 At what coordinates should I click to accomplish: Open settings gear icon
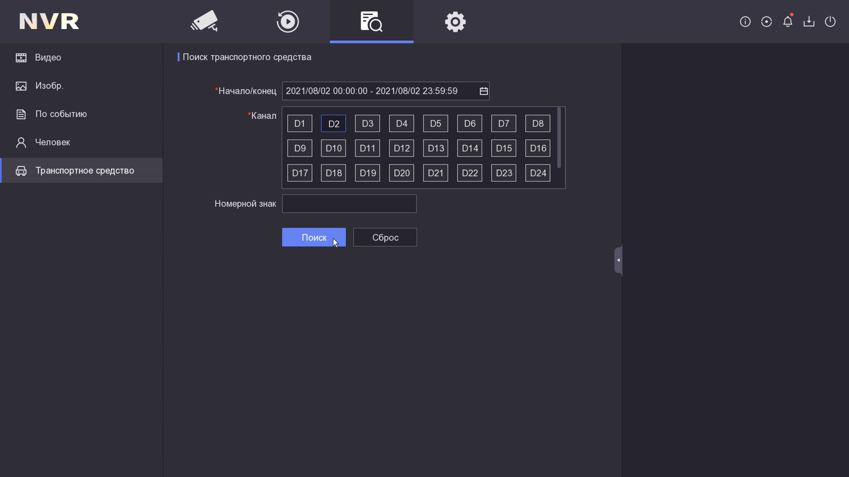coord(455,22)
